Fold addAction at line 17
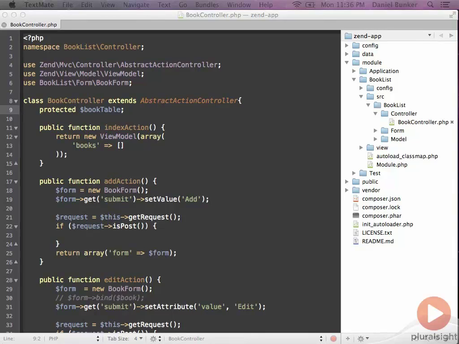Image resolution: width=459 pixels, height=344 pixels. (16, 182)
